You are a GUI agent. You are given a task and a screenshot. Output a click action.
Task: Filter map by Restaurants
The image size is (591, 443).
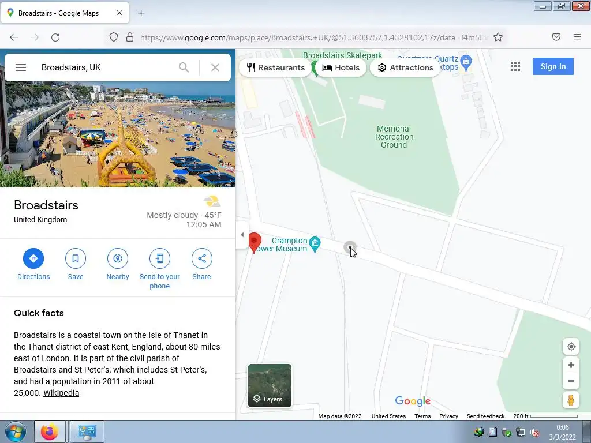[x=275, y=67]
